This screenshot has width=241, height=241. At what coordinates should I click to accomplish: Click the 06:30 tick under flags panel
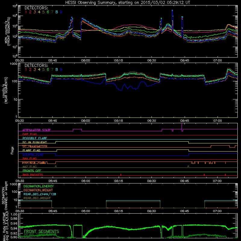coord(152,181)
